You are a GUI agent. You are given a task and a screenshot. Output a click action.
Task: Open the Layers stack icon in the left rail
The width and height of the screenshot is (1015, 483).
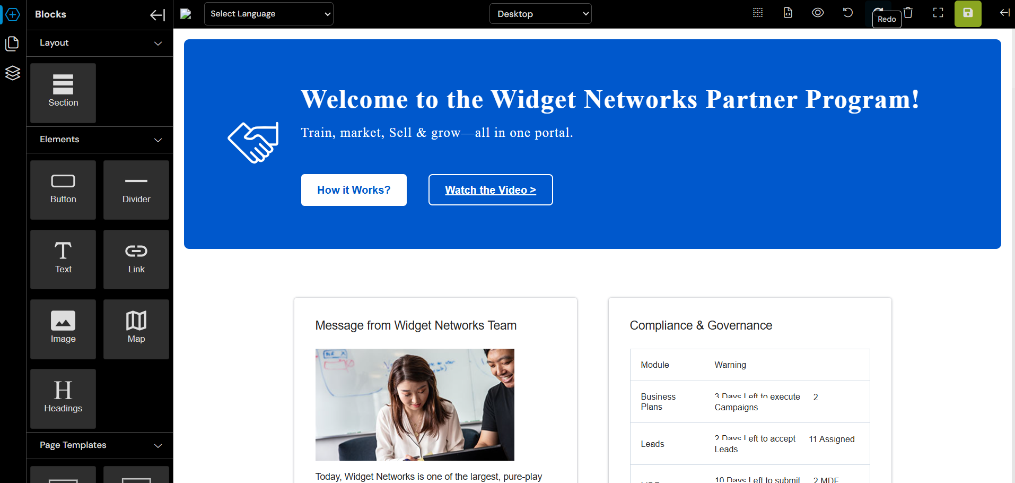12,73
